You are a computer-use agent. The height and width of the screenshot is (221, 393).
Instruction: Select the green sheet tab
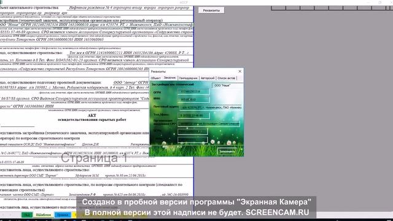pyautogui.click(x=27, y=215)
